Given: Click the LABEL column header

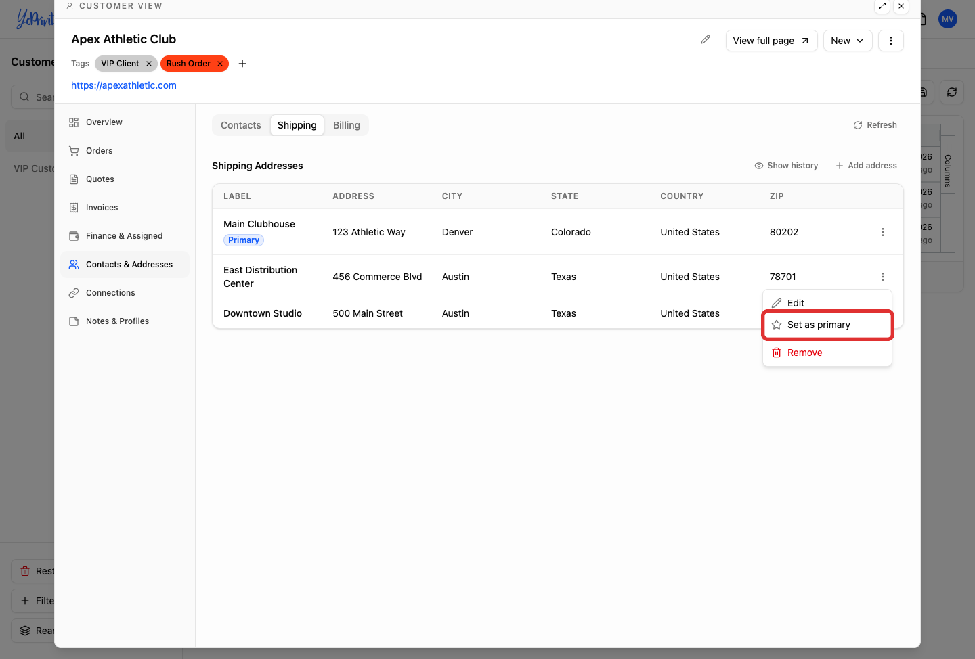Looking at the screenshot, I should coord(237,196).
